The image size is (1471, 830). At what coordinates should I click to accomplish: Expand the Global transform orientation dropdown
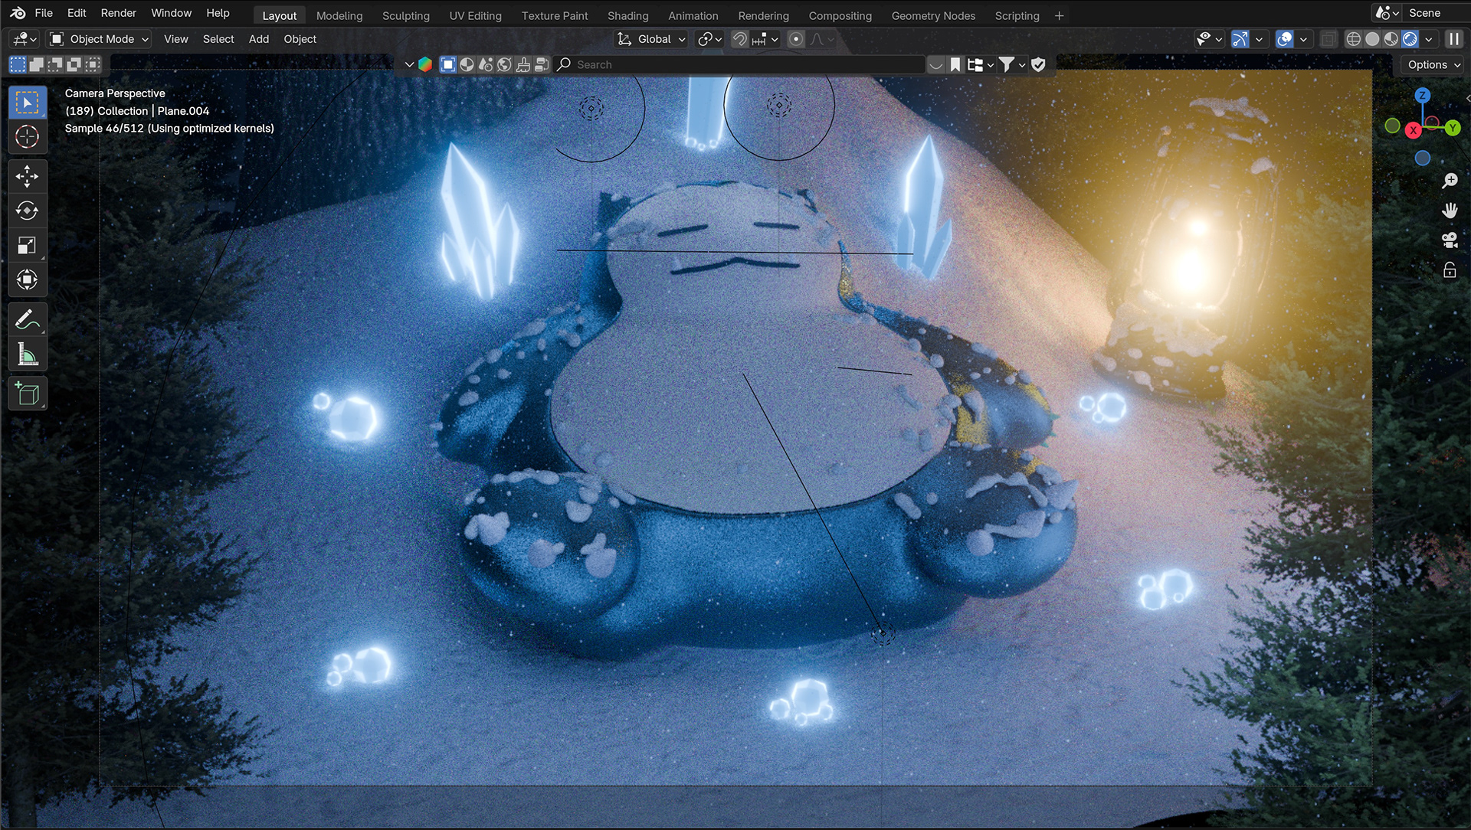point(653,39)
